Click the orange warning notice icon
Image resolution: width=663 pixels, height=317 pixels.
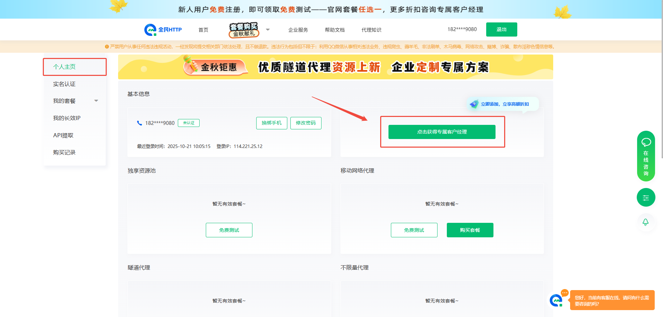click(x=107, y=47)
